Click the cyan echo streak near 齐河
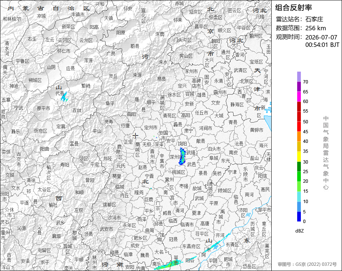This screenshot has height=271, width=342. pyautogui.click(x=216, y=243)
